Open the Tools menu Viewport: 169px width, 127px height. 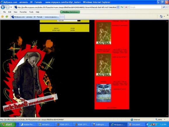coord(31,12)
